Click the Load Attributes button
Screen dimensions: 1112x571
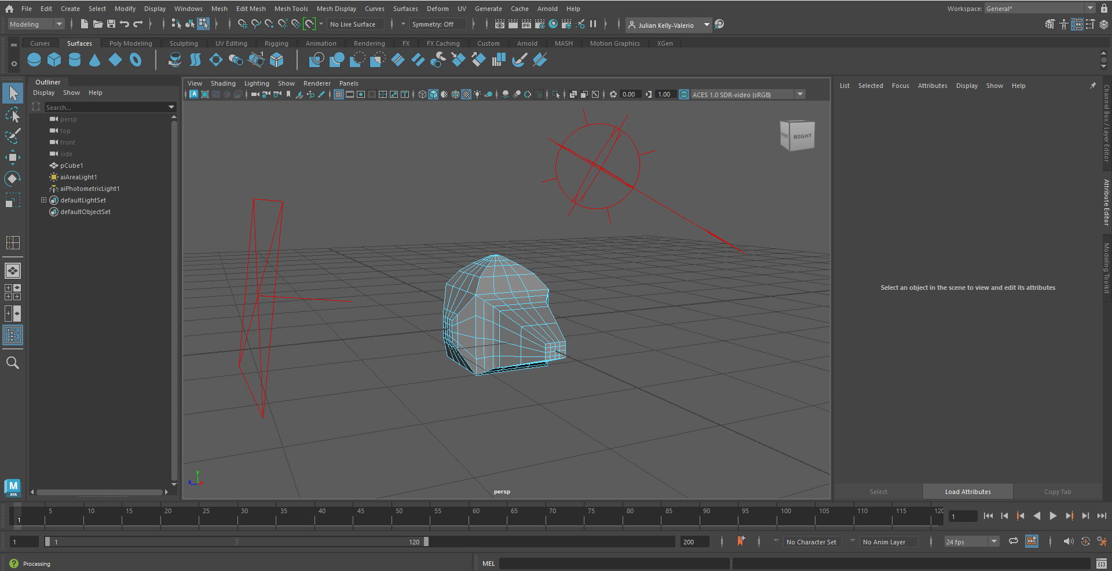click(967, 492)
